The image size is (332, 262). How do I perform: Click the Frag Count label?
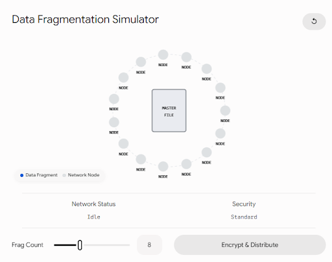click(27, 245)
